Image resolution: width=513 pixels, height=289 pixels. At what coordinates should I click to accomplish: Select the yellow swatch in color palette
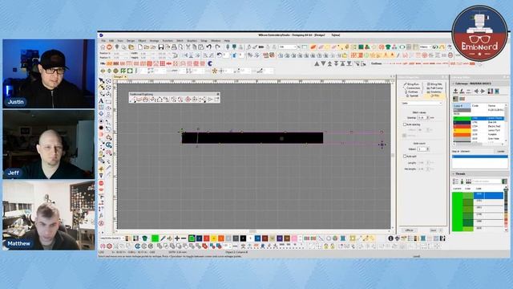tap(214, 238)
